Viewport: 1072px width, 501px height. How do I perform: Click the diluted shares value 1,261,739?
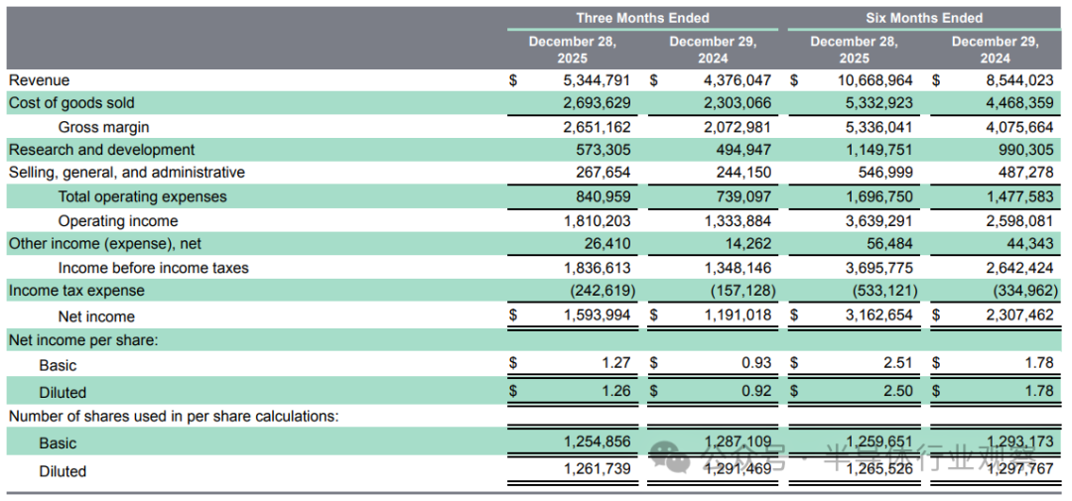(x=597, y=469)
